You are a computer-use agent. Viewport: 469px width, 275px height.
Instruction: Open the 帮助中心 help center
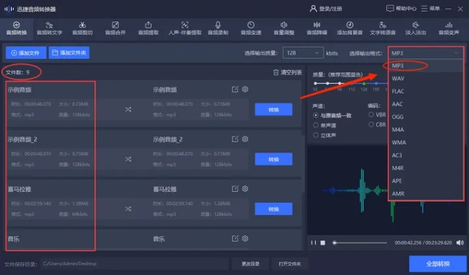401,9
